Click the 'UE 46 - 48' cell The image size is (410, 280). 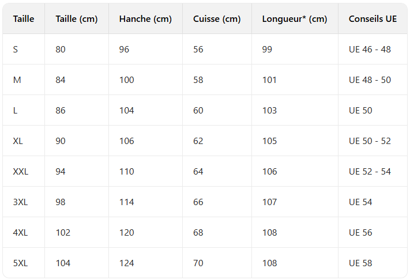click(370, 50)
